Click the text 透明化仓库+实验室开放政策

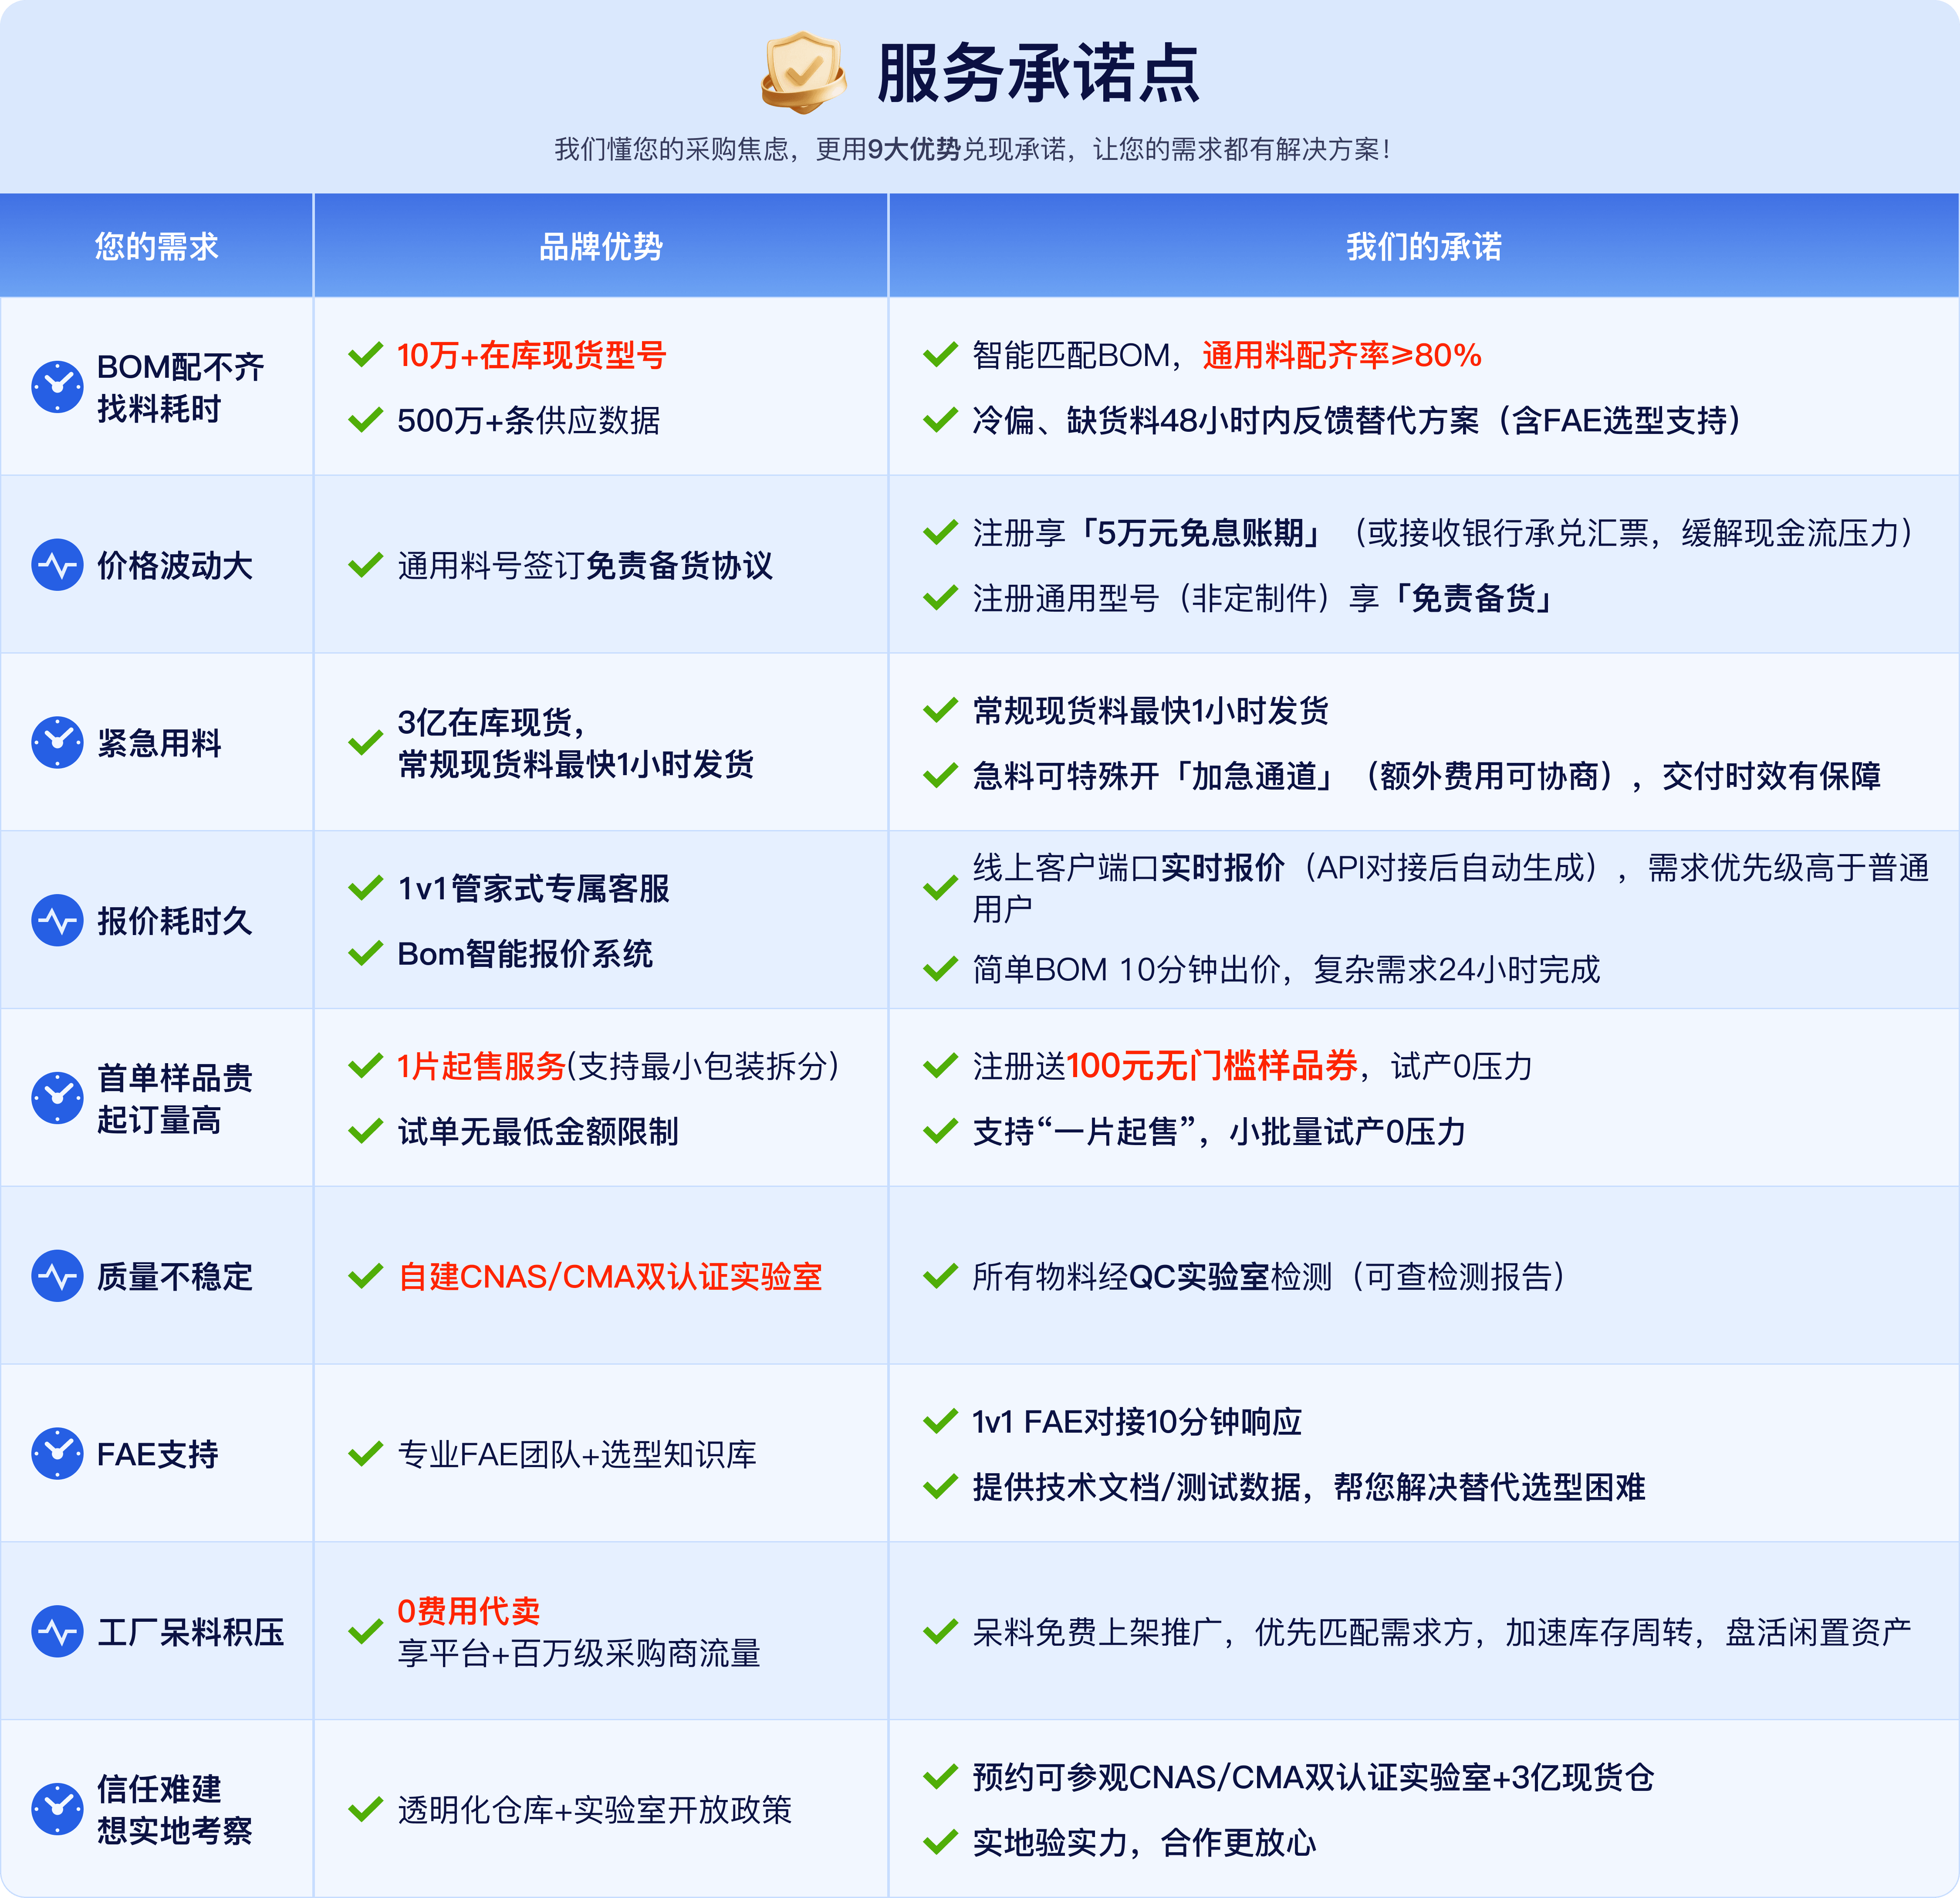[595, 1809]
